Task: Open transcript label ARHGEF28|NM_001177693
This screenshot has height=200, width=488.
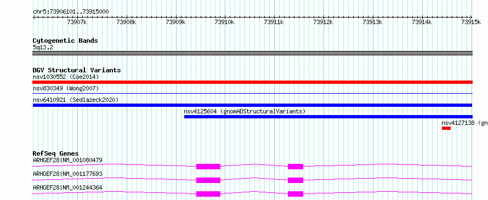Action: click(x=67, y=174)
